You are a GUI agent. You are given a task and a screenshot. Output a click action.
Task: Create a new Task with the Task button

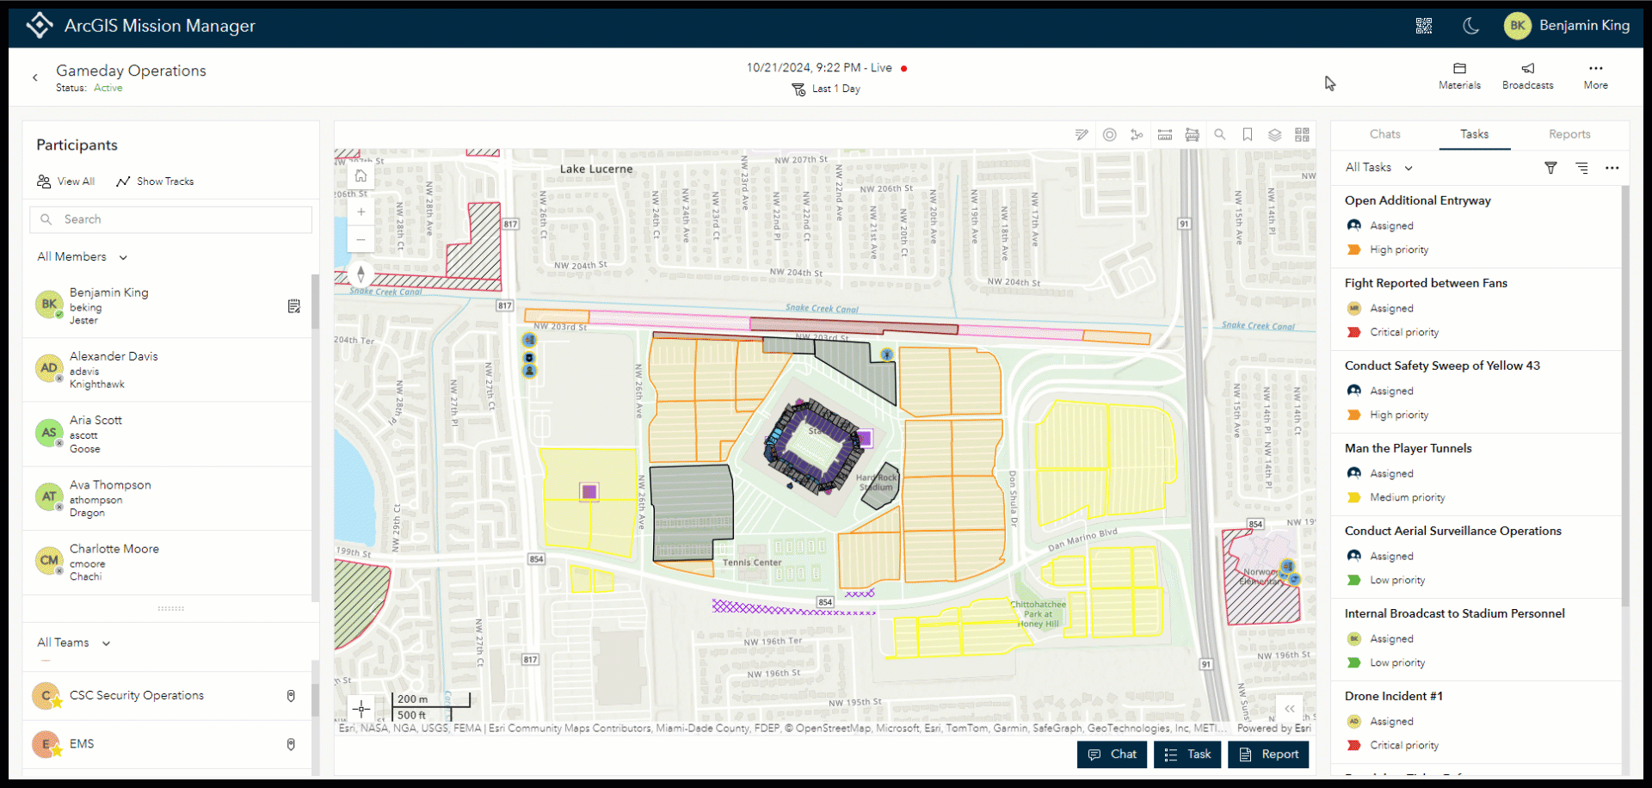1187,754
